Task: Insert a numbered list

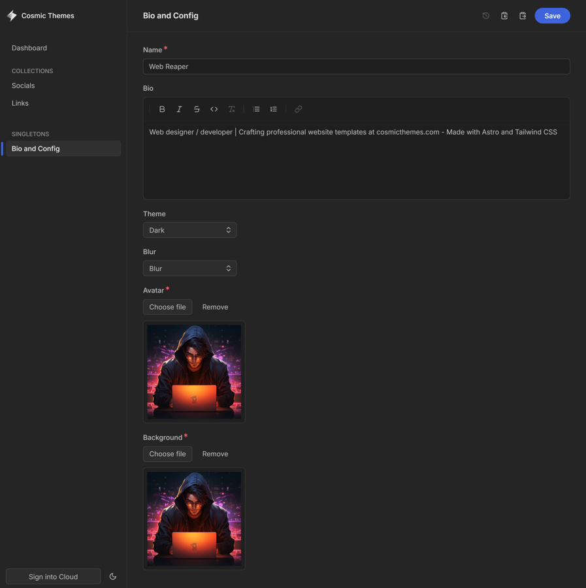Action: tap(274, 109)
